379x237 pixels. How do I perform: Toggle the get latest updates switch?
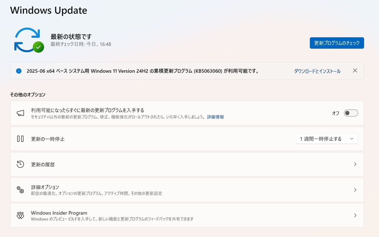pos(351,113)
